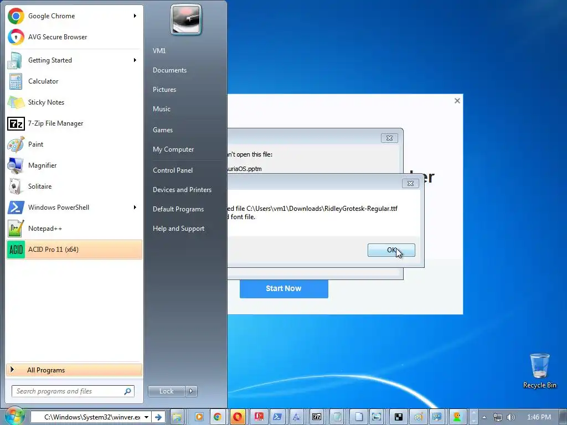
Task: Open Pictures from Start menu
Action: point(164,90)
